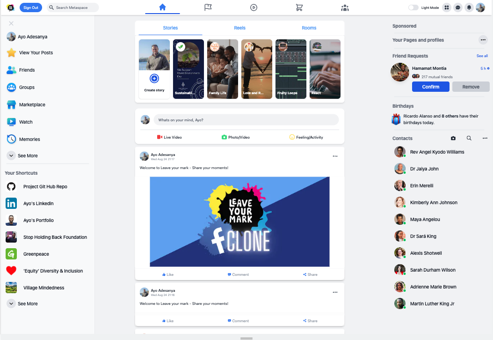This screenshot has height=340, width=493.
Task: Open the Messenger chat icon
Action: [x=458, y=7]
